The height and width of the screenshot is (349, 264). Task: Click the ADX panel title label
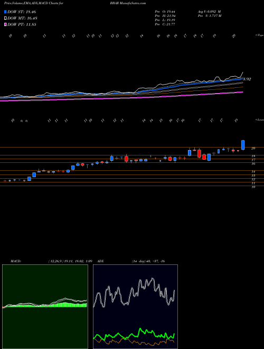100,261
